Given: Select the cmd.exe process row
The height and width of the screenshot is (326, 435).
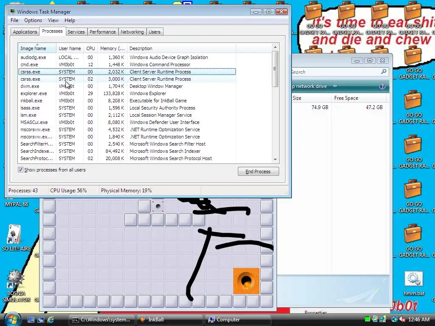Looking at the screenshot, I should point(127,65).
